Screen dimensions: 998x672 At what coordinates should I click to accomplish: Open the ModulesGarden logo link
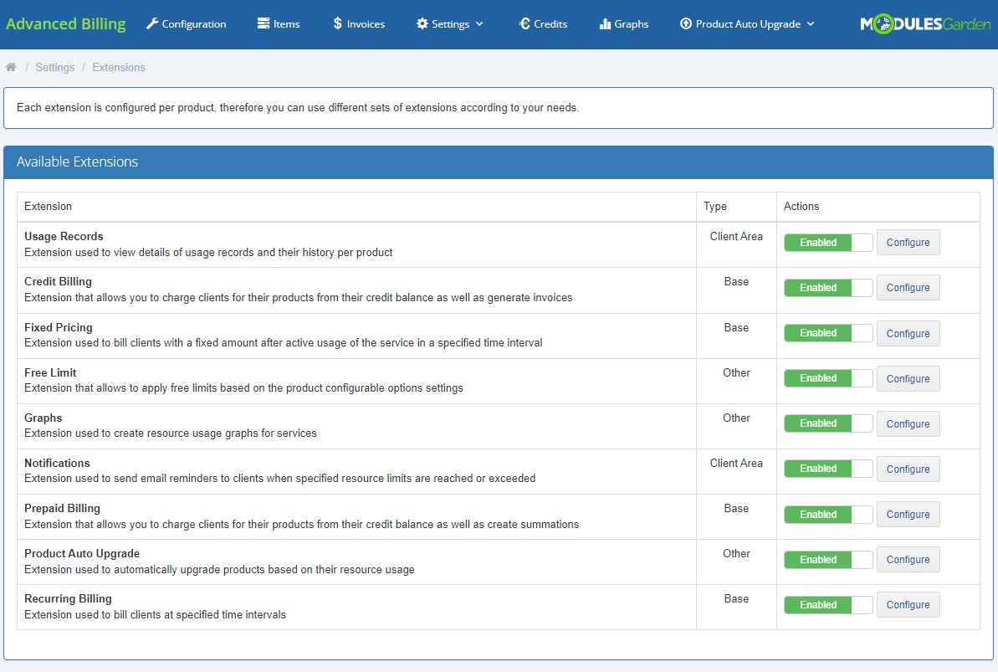pos(925,24)
